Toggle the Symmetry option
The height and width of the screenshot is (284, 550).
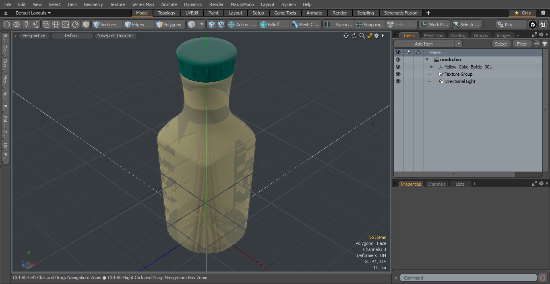[x=338, y=25]
